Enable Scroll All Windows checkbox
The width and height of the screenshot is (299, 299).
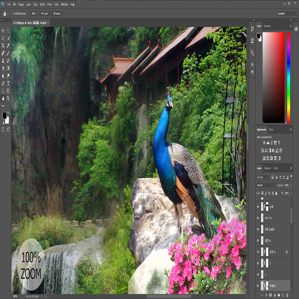(12, 13)
